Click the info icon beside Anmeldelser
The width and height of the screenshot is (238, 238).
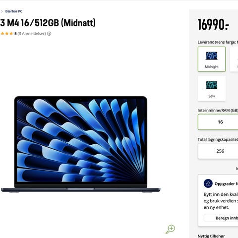pyautogui.click(x=49, y=34)
